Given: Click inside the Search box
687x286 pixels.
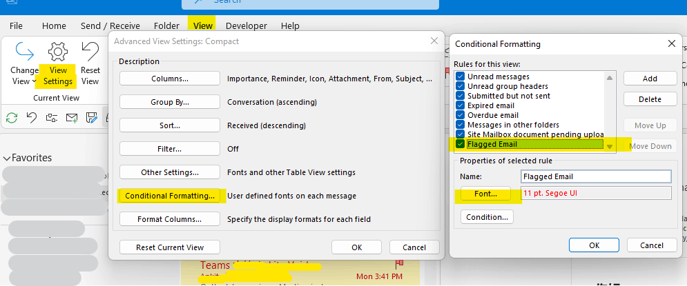Looking at the screenshot, I should pyautogui.click(x=310, y=3).
